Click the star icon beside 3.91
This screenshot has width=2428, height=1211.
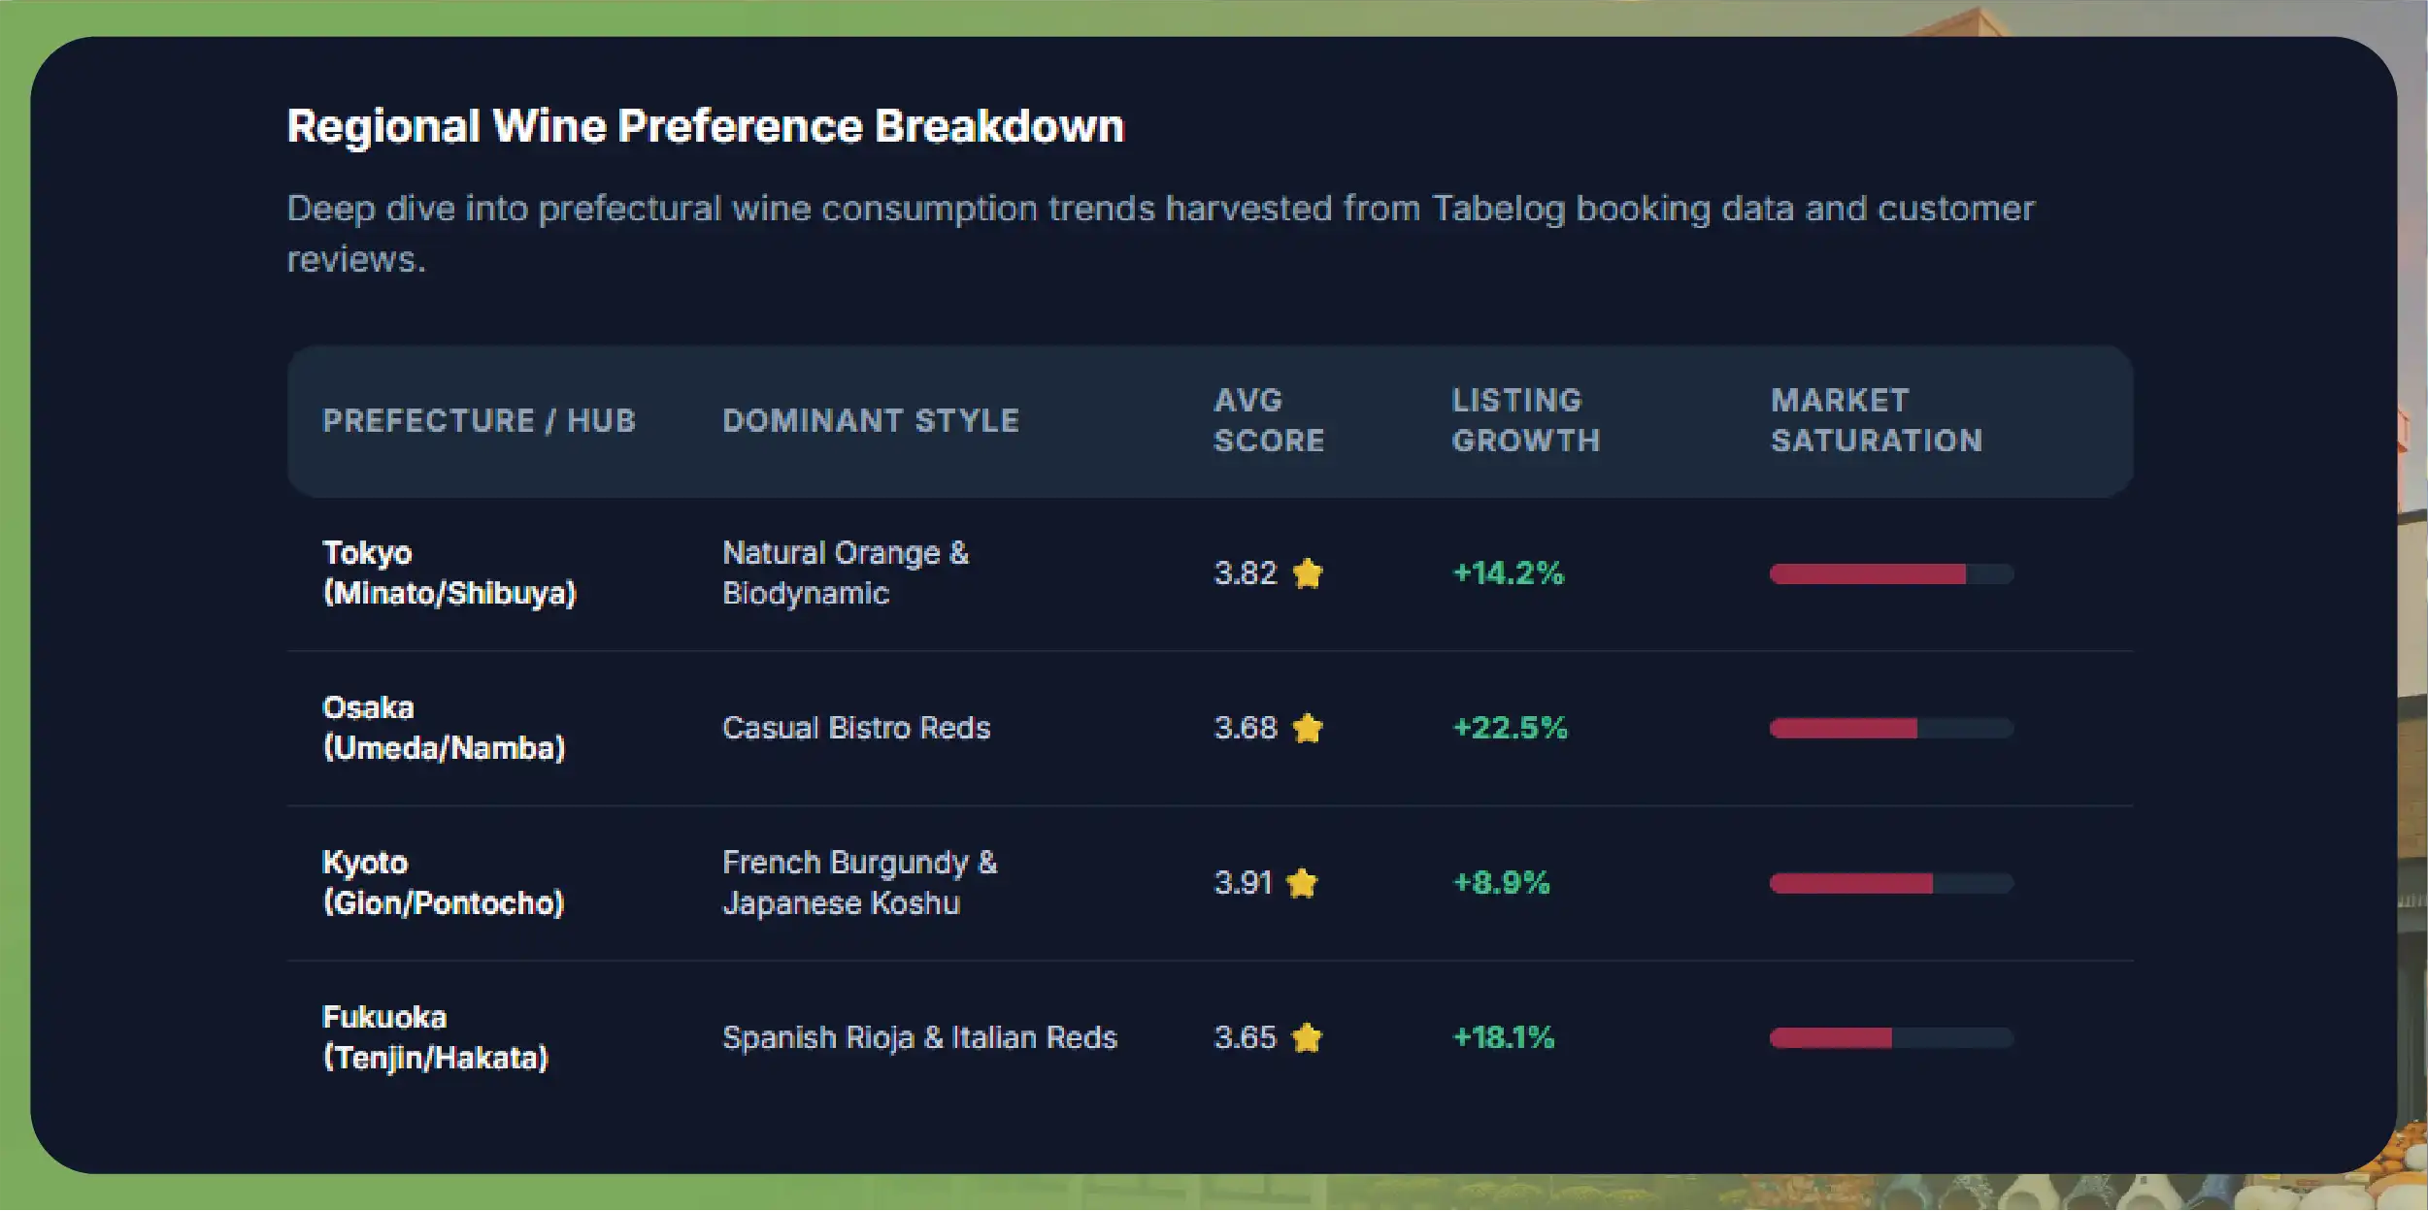(x=1302, y=883)
